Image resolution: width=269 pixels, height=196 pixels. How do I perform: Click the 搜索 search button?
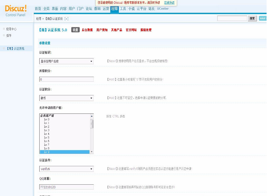(252, 19)
